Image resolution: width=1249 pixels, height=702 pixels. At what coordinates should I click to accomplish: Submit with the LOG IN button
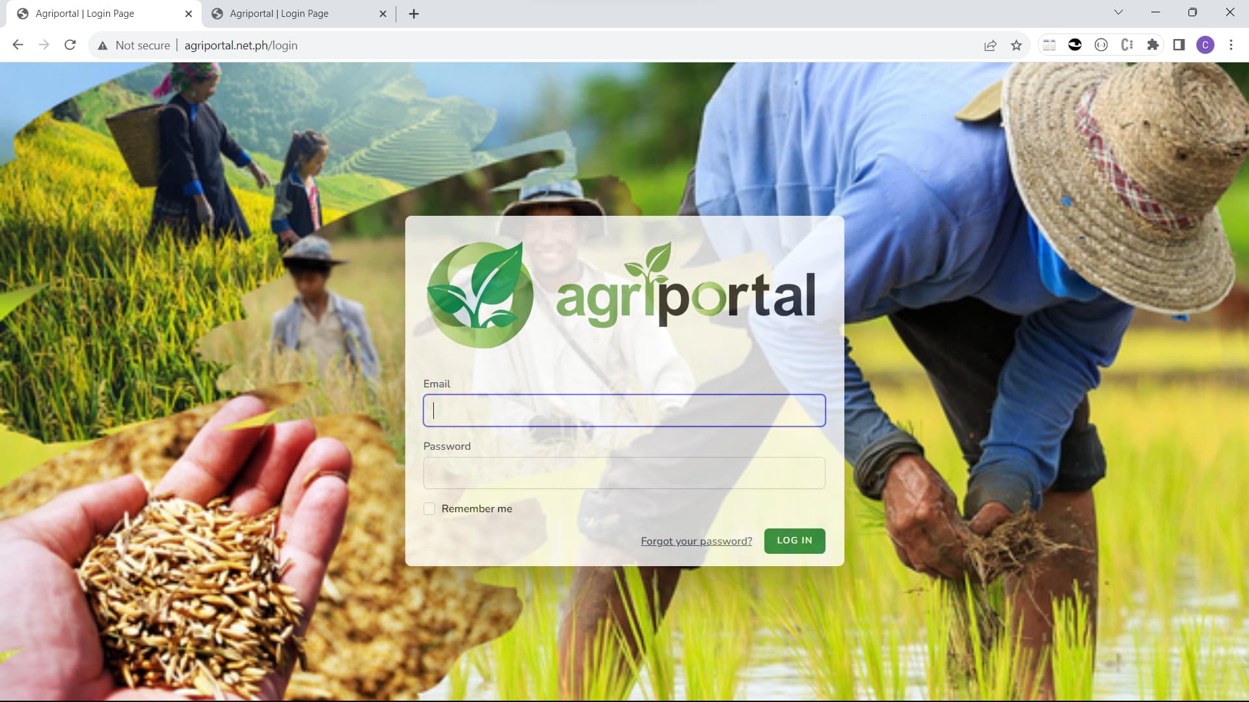[x=794, y=541]
